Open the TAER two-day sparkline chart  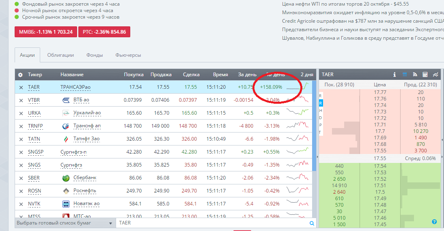click(297, 86)
